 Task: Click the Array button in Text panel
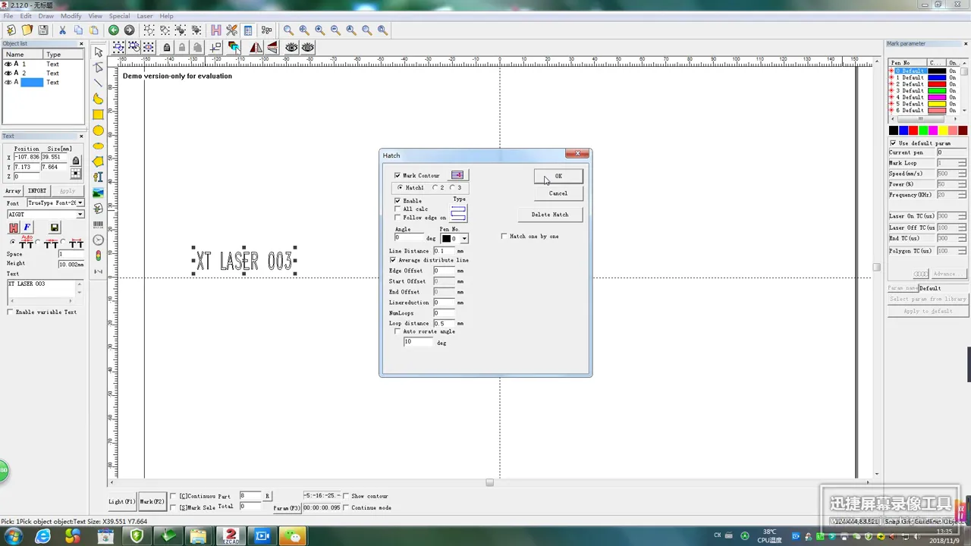[x=13, y=191]
